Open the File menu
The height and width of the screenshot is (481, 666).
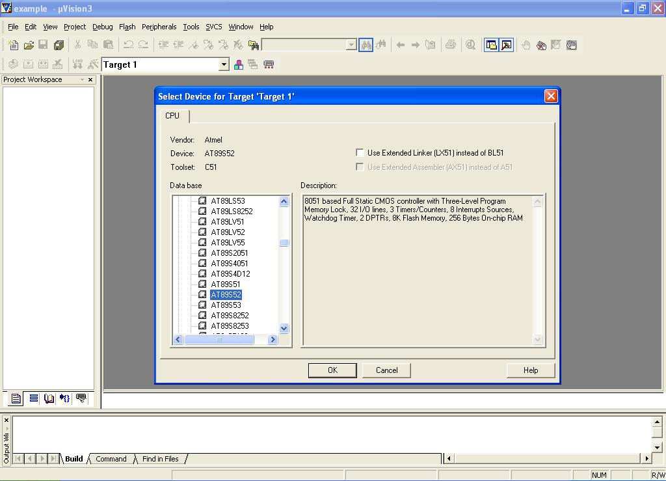(13, 27)
